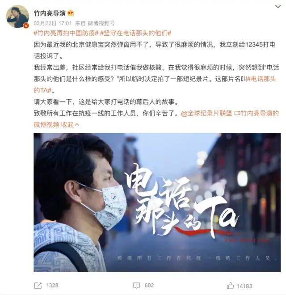Click the collapse arrow after 收起
Image resolution: width=286 pixels, height=295 pixels.
77,125
